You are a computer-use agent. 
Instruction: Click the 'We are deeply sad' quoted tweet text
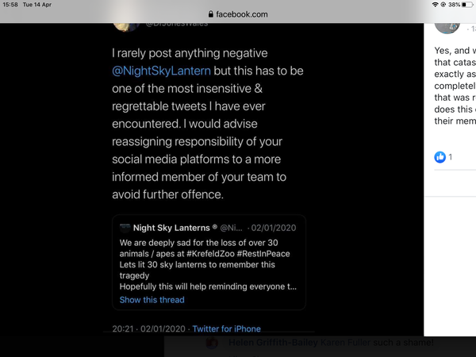click(x=208, y=264)
